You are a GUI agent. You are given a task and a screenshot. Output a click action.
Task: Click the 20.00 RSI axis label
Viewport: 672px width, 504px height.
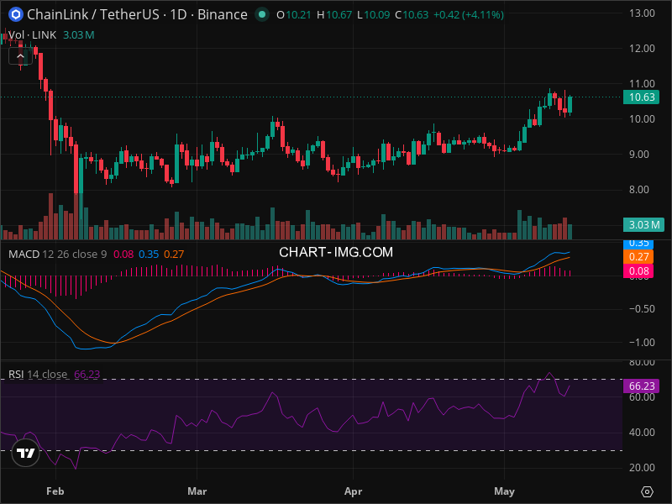coord(642,468)
